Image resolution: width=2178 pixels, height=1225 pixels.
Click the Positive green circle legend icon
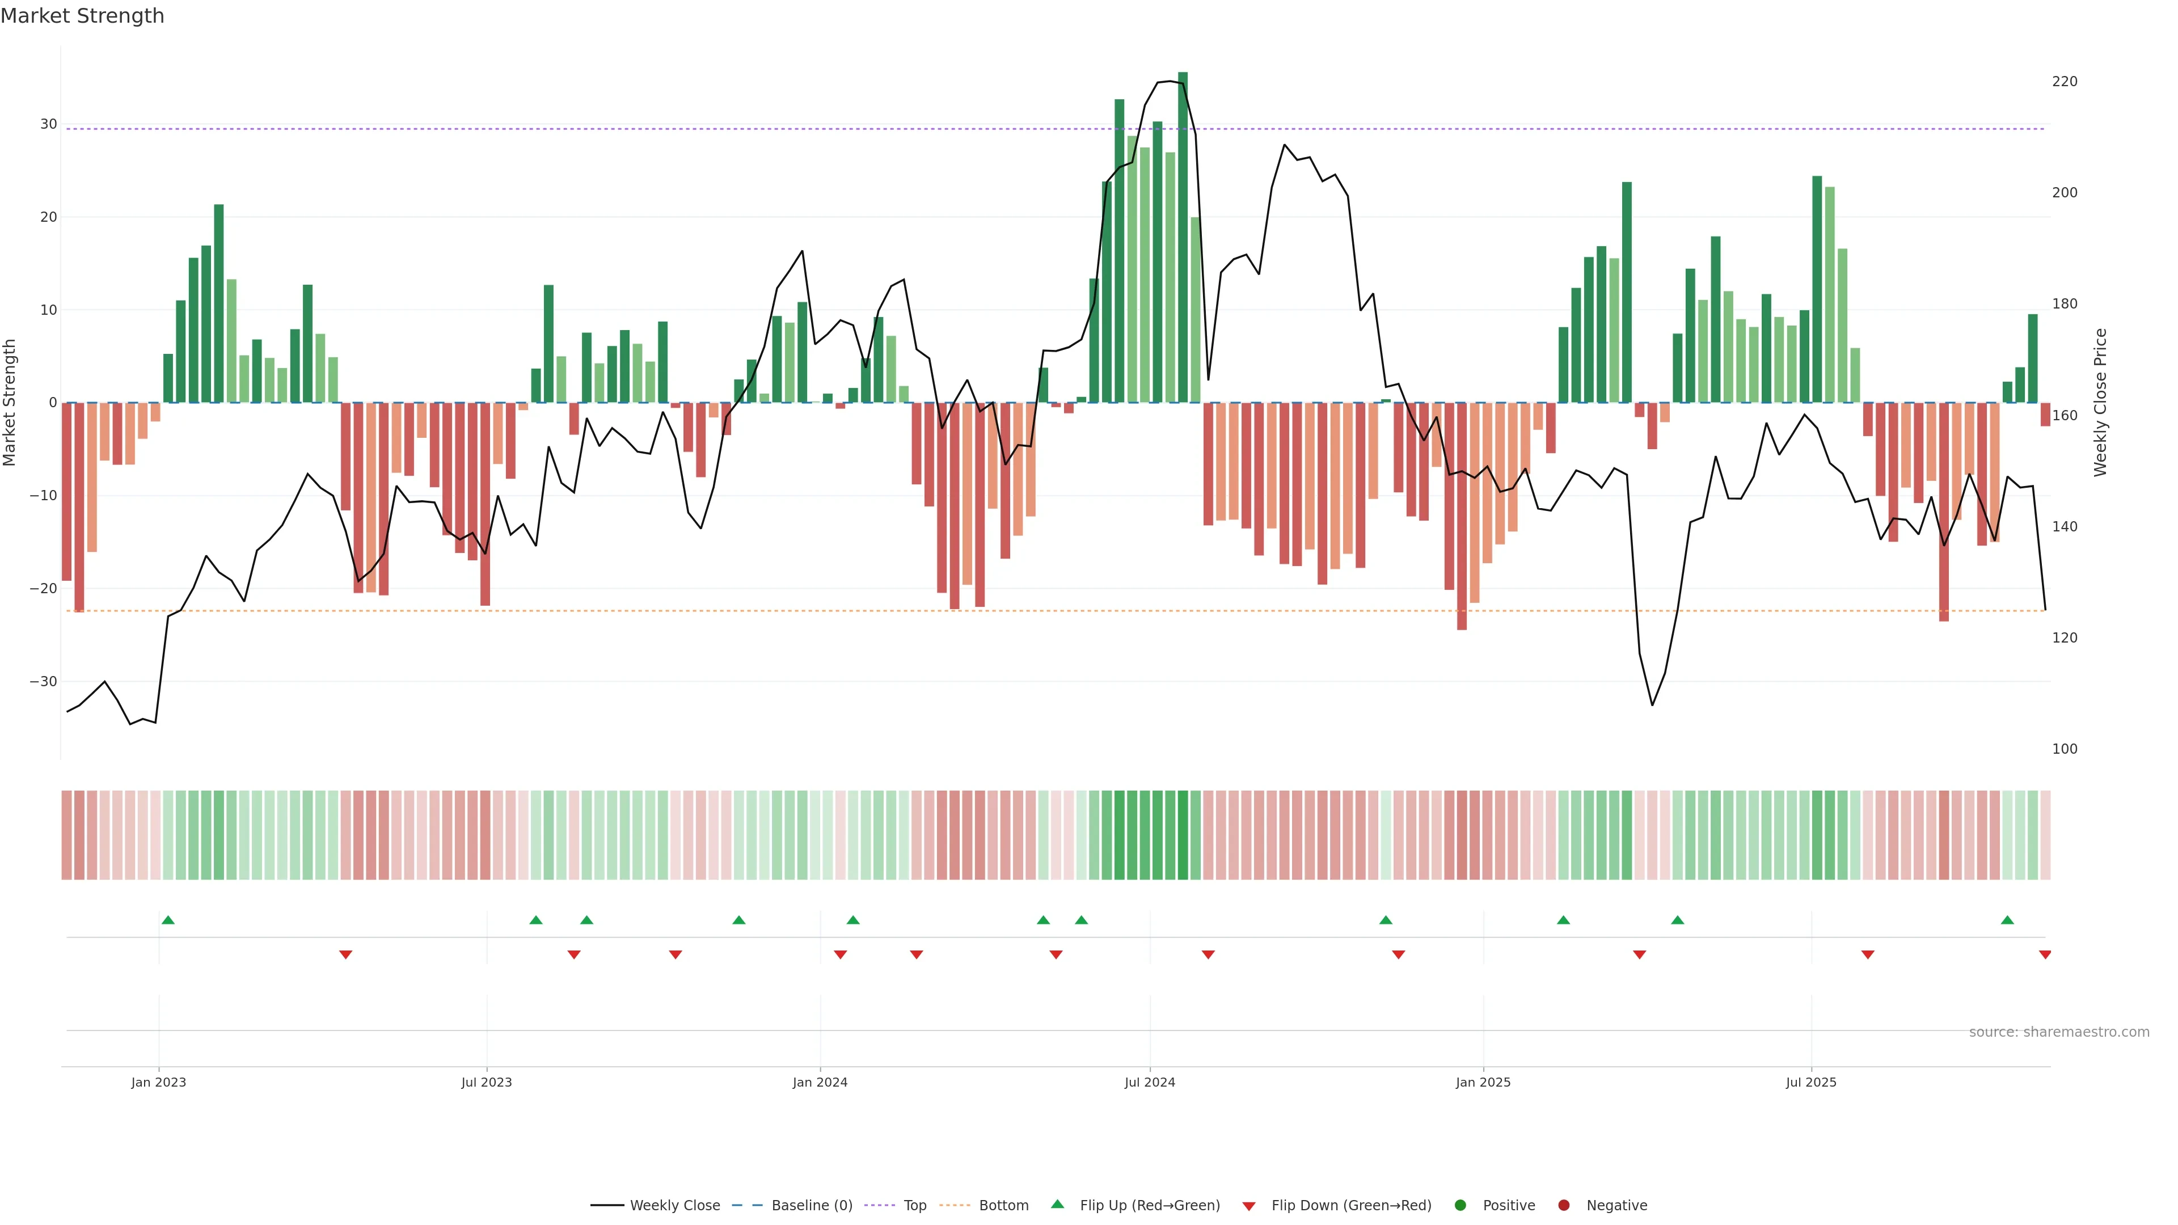coord(1460,1206)
